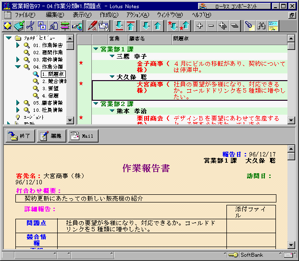Click the Collapse All minus icon
The width and height of the screenshot is (299, 261).
coord(211,25)
